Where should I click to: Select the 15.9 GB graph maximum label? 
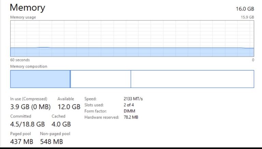coord(247,17)
